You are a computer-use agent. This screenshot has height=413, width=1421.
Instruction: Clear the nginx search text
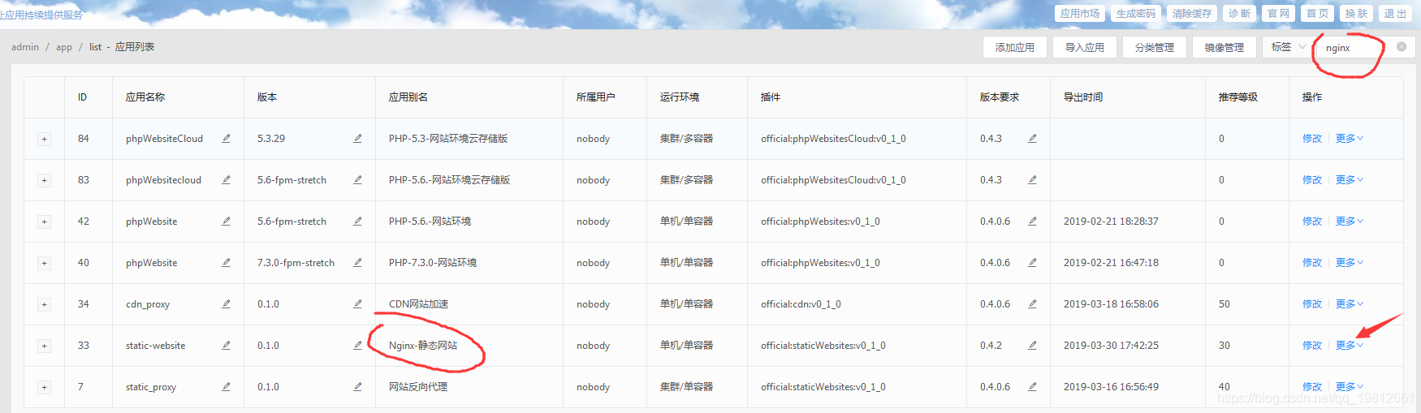coord(1402,47)
